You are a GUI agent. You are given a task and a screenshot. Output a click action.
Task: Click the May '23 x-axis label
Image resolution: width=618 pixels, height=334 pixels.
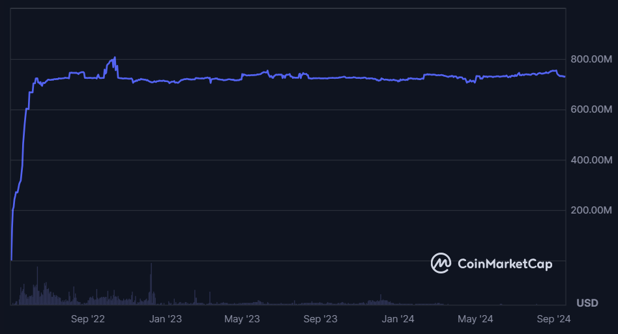242,319
